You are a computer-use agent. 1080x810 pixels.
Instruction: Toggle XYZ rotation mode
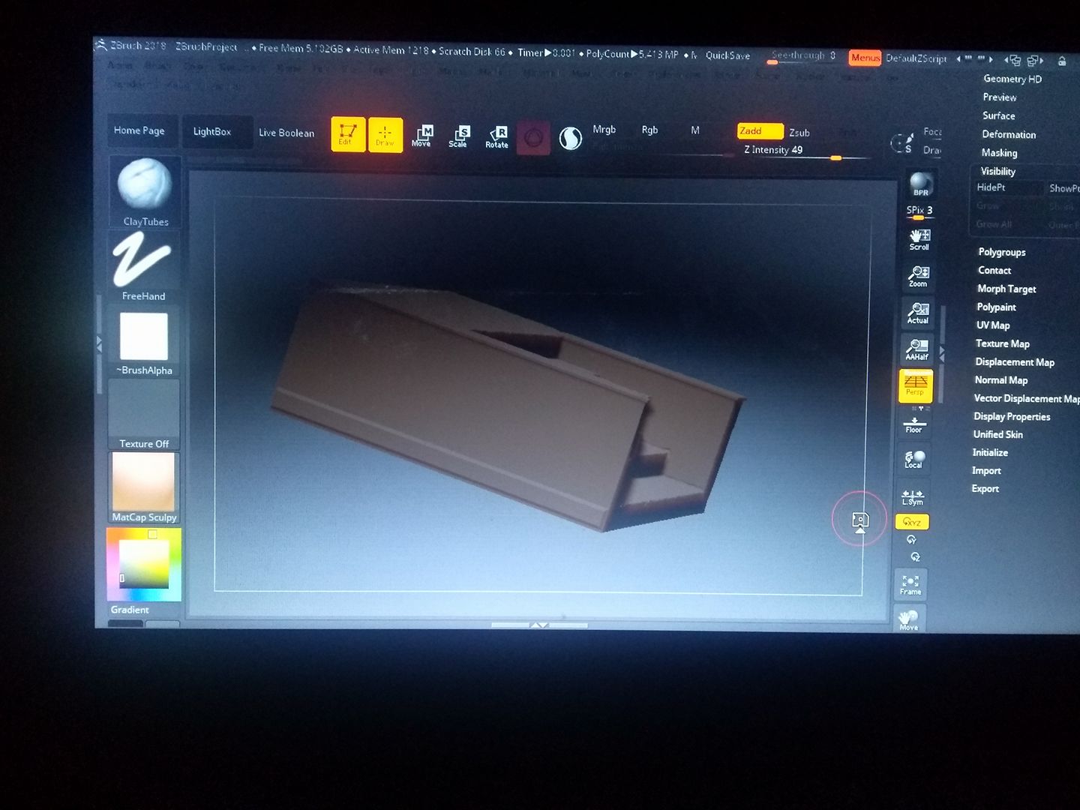click(912, 522)
